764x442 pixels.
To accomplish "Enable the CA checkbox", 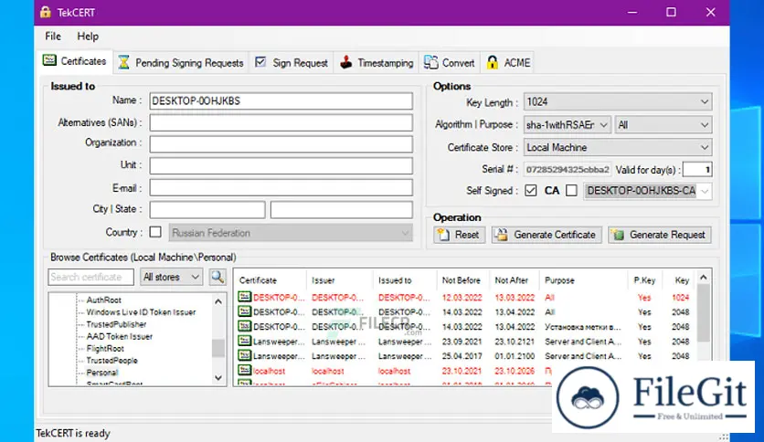I will pos(571,190).
